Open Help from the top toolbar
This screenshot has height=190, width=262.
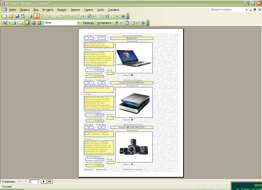(123, 16)
